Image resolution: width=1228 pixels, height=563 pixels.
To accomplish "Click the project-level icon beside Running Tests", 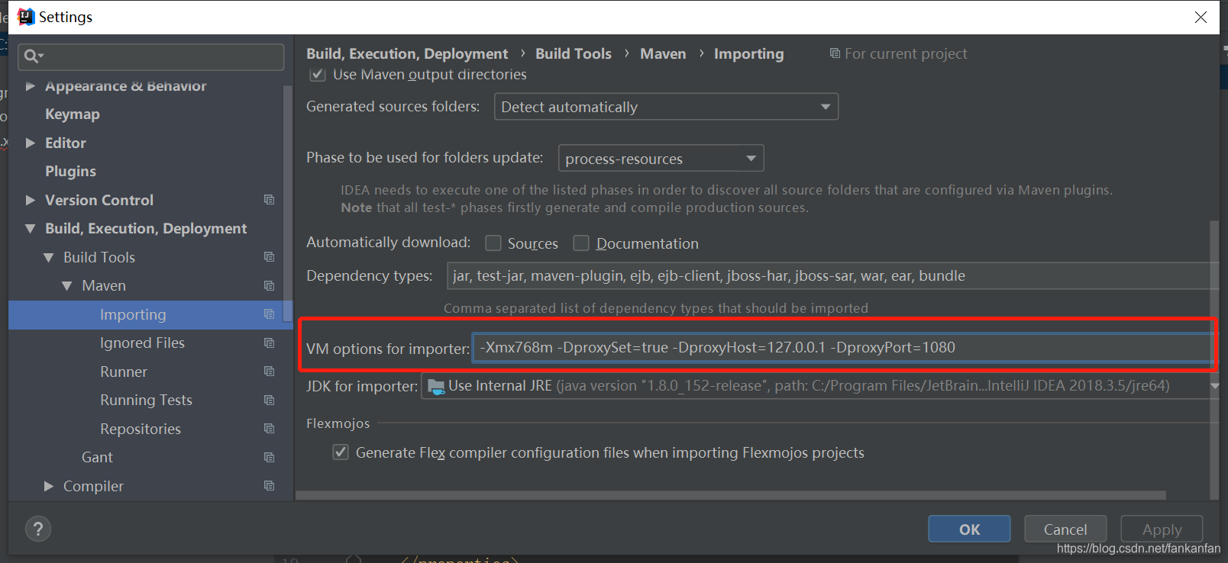I will click(269, 400).
